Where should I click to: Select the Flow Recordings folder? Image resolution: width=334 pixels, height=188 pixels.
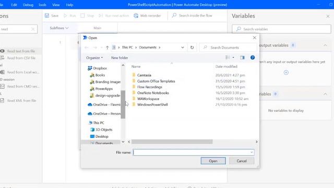[x=150, y=87]
